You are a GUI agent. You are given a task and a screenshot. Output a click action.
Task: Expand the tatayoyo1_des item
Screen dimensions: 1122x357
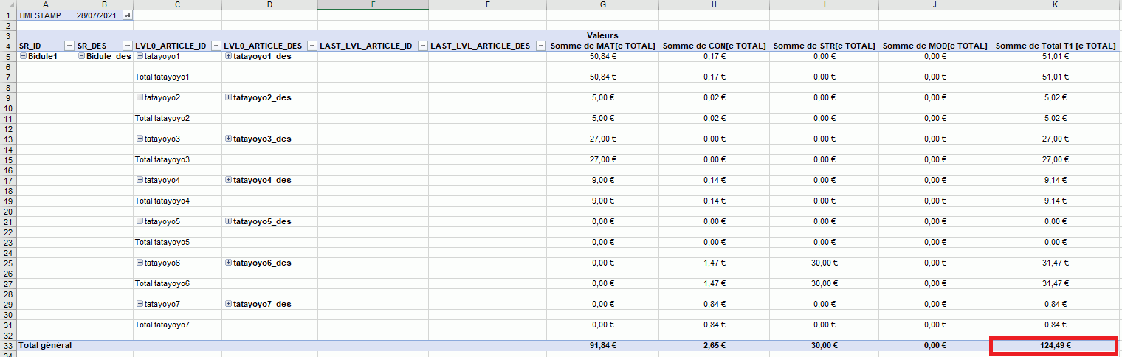[228, 56]
